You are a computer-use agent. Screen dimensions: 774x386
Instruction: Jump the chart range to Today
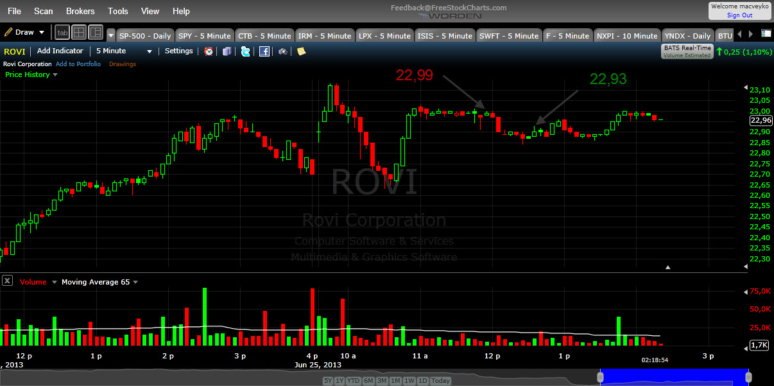[441, 381]
